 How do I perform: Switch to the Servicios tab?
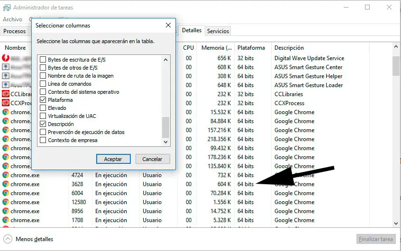pyautogui.click(x=218, y=31)
